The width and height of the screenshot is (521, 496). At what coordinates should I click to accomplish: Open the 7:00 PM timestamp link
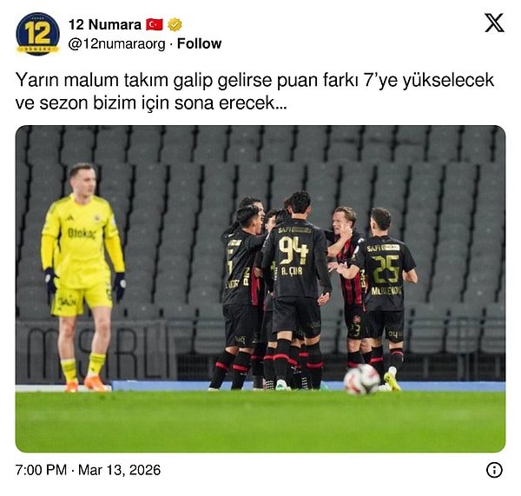pyautogui.click(x=41, y=470)
